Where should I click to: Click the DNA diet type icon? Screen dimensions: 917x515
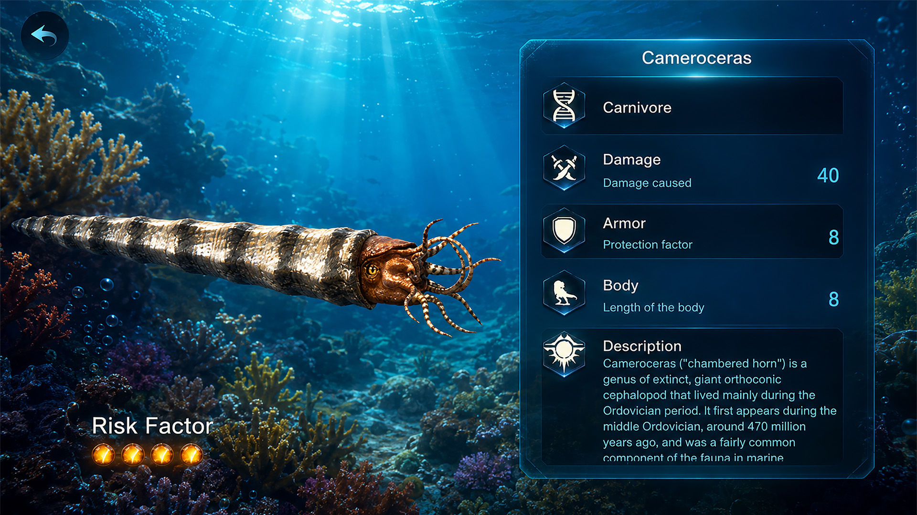(564, 106)
